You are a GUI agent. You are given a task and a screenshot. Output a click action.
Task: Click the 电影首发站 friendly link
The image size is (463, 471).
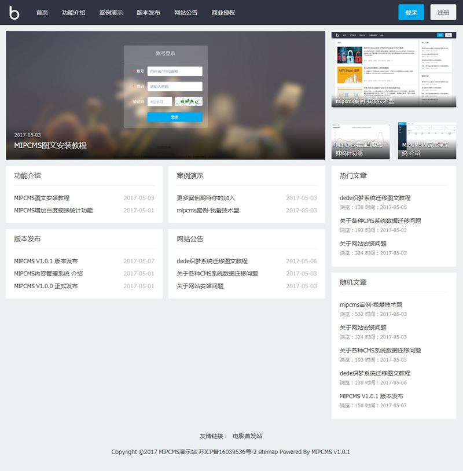(248, 436)
